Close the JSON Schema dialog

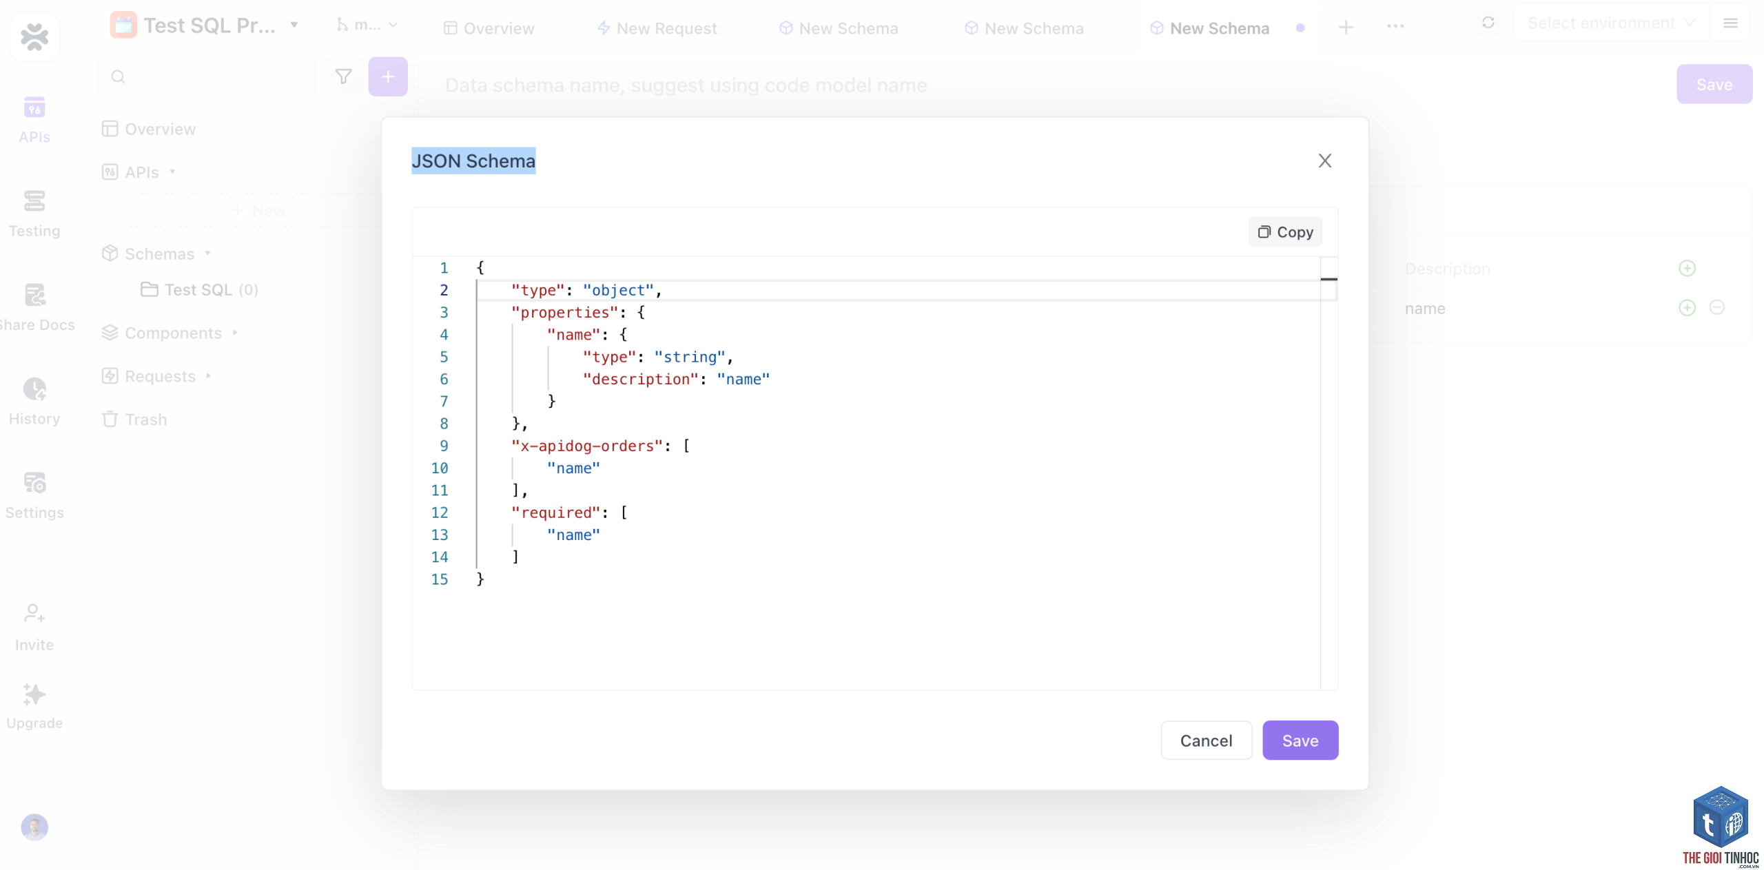(1324, 160)
